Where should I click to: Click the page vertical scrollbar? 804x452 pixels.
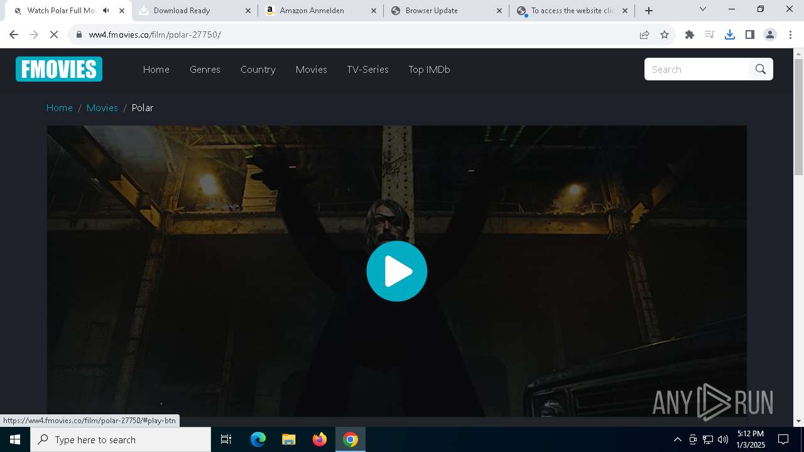tap(798, 117)
